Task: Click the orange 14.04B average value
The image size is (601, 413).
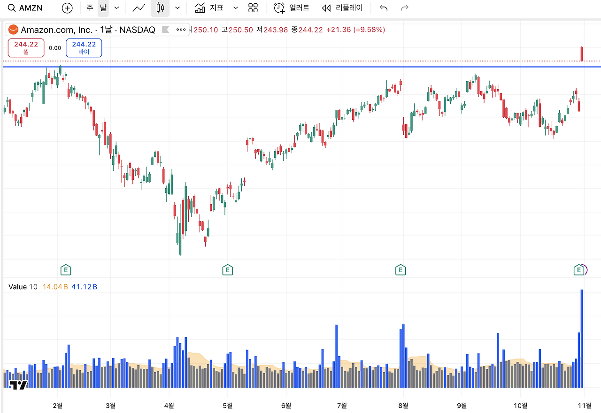Action: pyautogui.click(x=55, y=287)
